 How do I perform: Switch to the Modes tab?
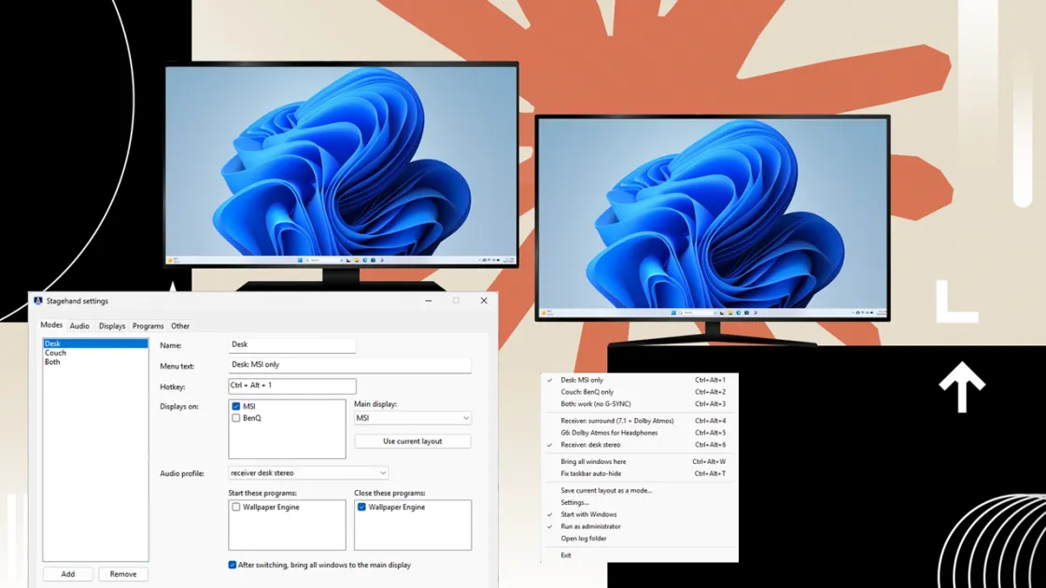point(51,326)
